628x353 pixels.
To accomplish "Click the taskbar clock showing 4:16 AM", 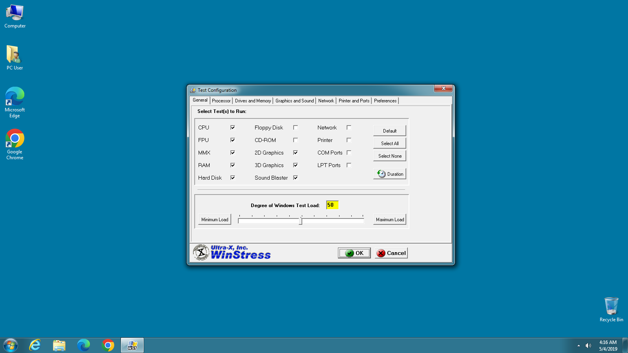I will (608, 346).
